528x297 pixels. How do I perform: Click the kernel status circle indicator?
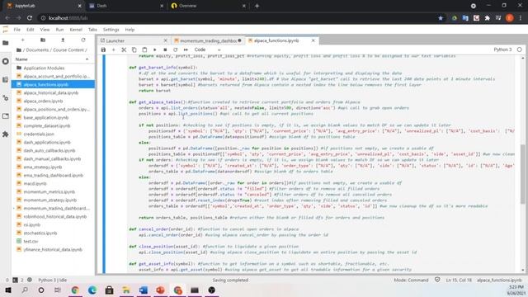[x=520, y=49]
